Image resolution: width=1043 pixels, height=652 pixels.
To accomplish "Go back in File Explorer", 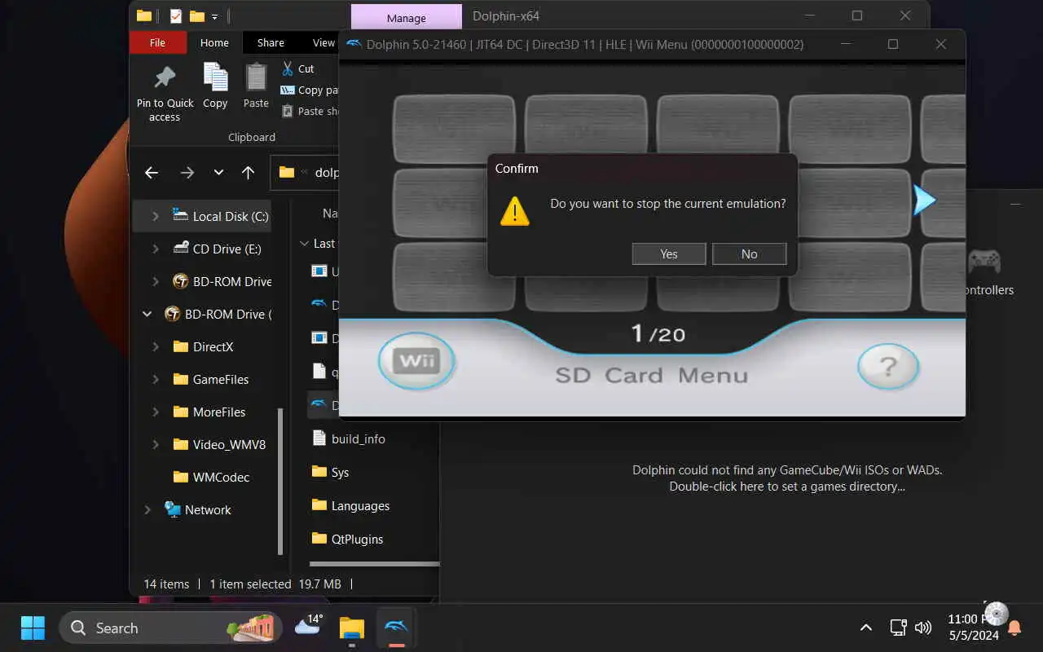I will point(151,172).
